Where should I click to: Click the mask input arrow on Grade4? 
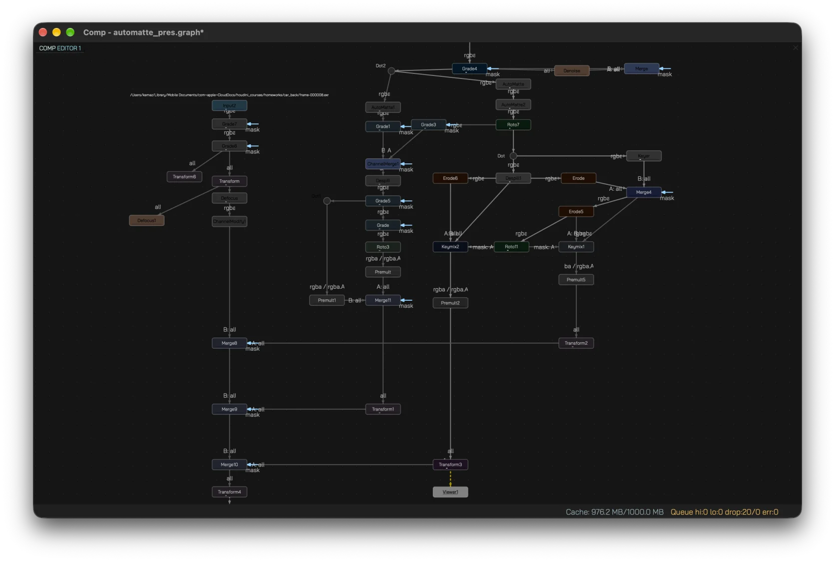(493, 69)
